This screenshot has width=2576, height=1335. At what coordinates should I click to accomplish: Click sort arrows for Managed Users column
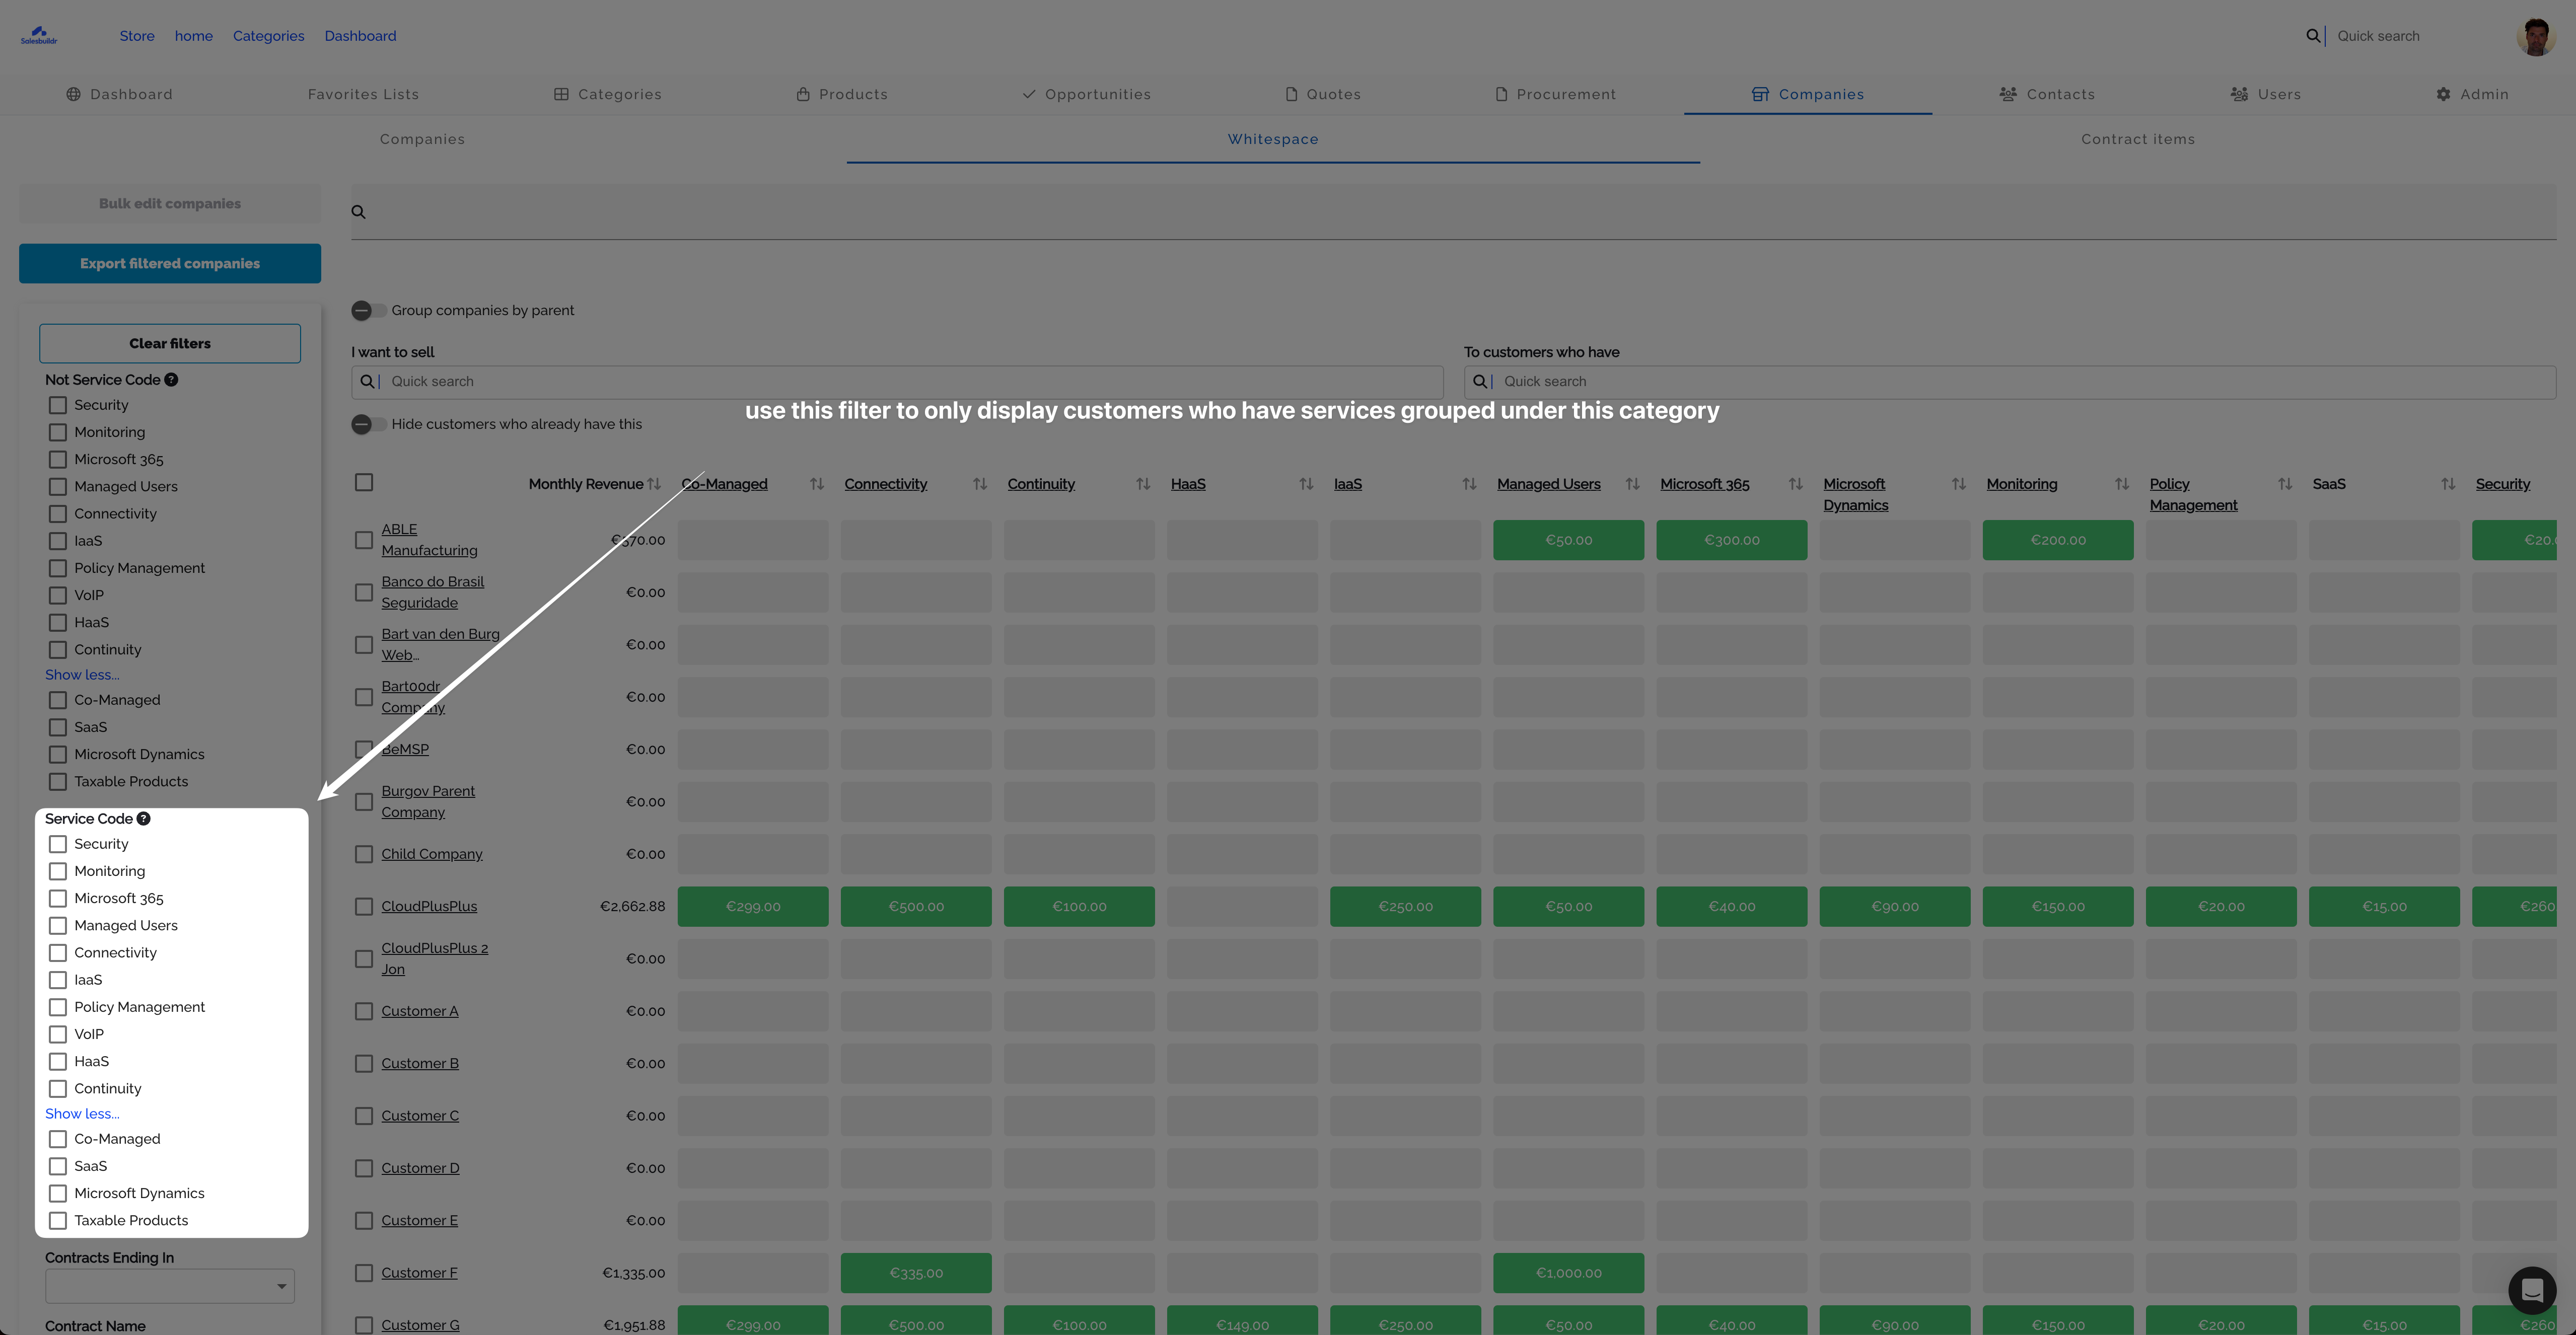pos(1632,484)
